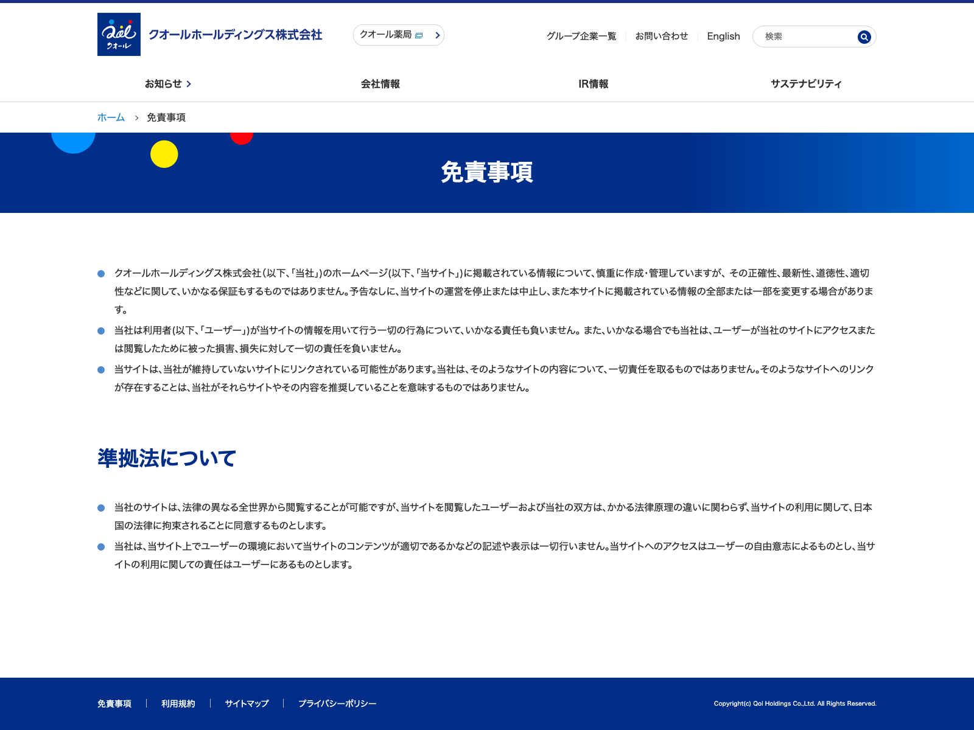
Task: Click the ホーム breadcrumb link
Action: coord(111,117)
